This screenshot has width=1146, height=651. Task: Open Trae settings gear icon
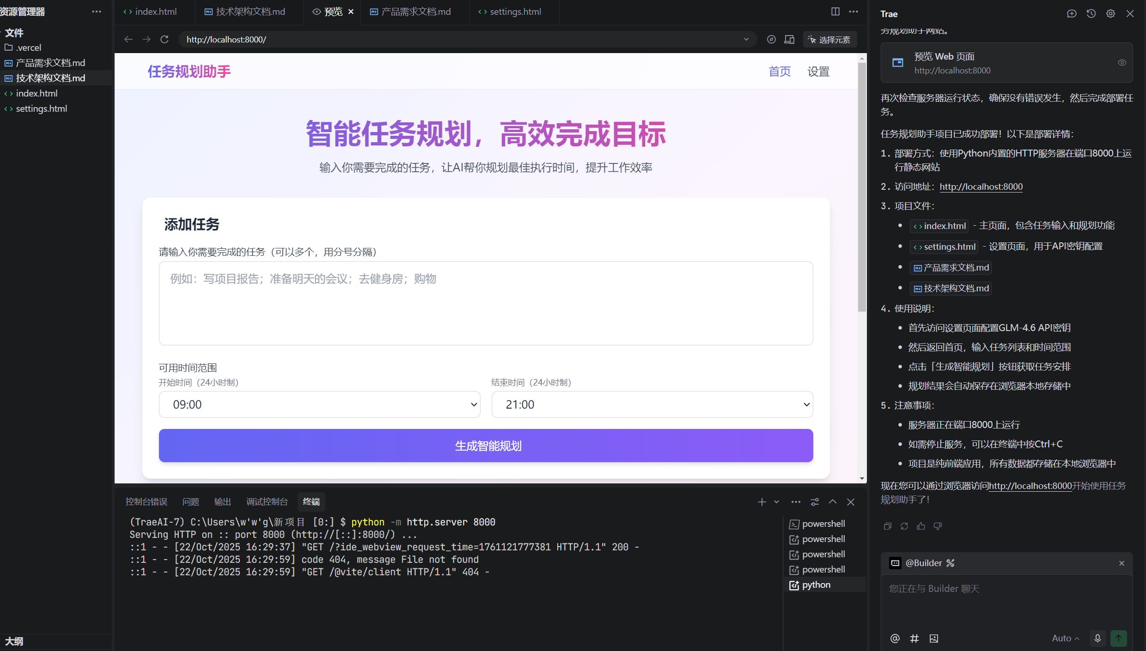[1110, 14]
